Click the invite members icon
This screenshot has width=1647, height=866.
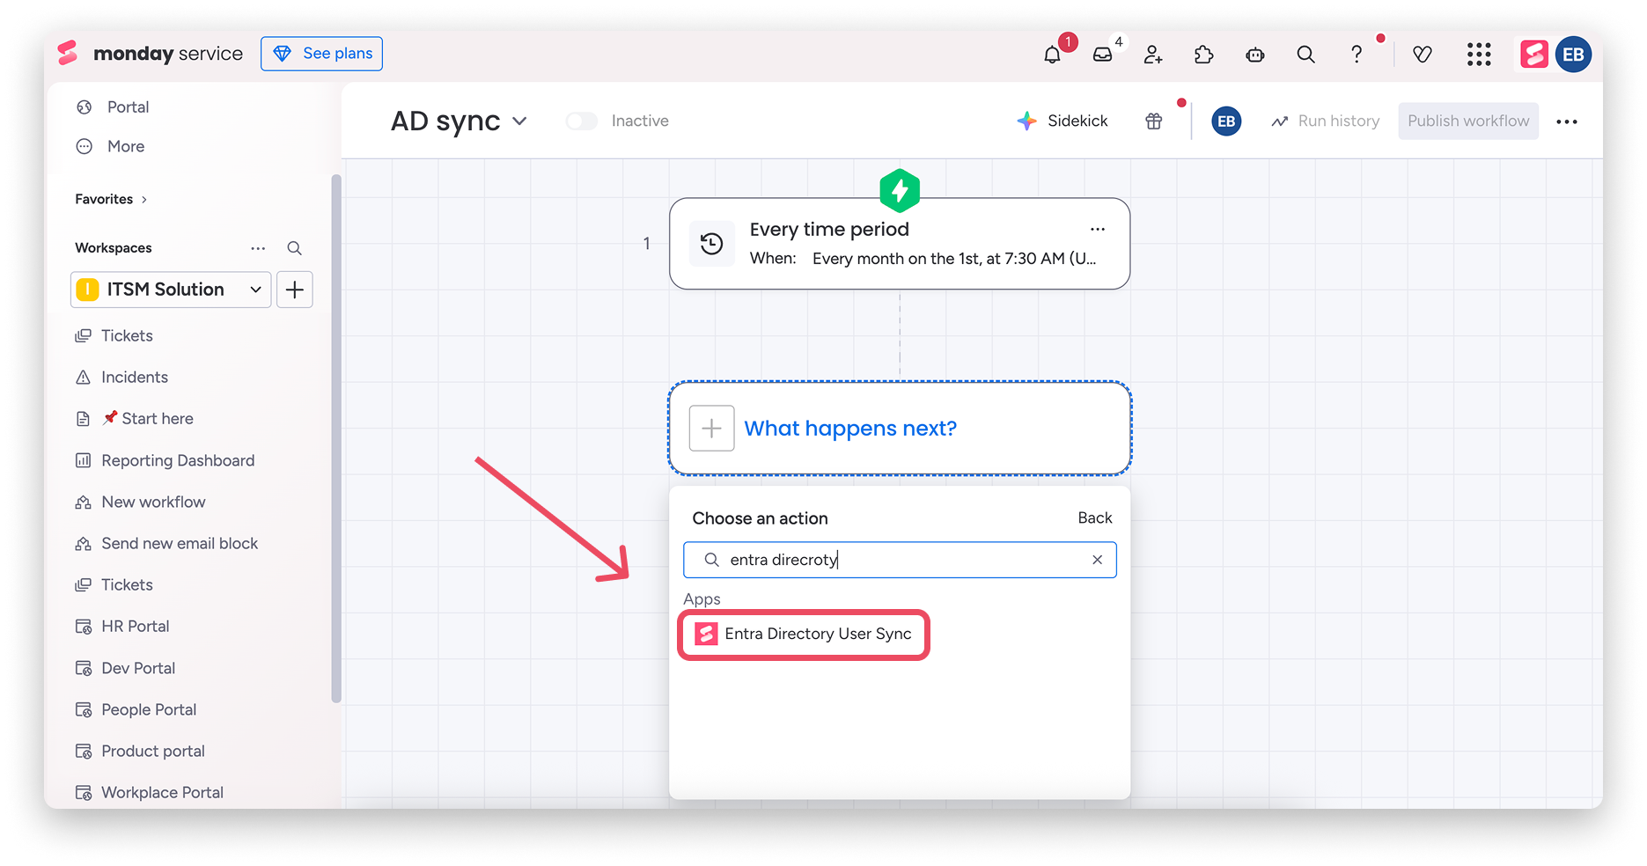tap(1153, 55)
